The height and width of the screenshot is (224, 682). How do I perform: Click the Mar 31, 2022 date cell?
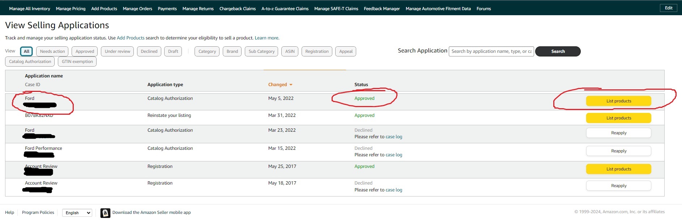click(282, 115)
